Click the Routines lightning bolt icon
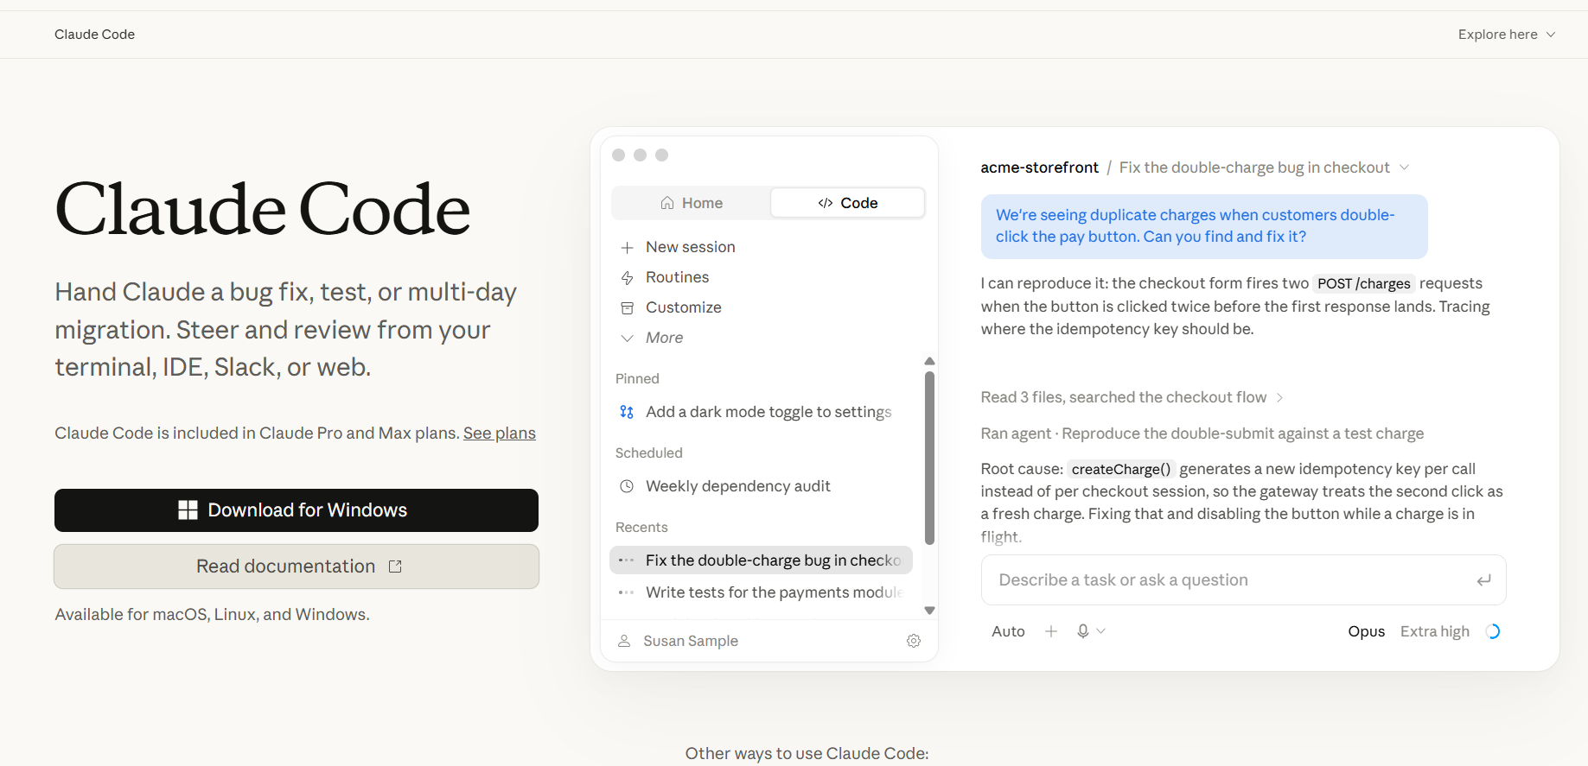 pos(628,278)
